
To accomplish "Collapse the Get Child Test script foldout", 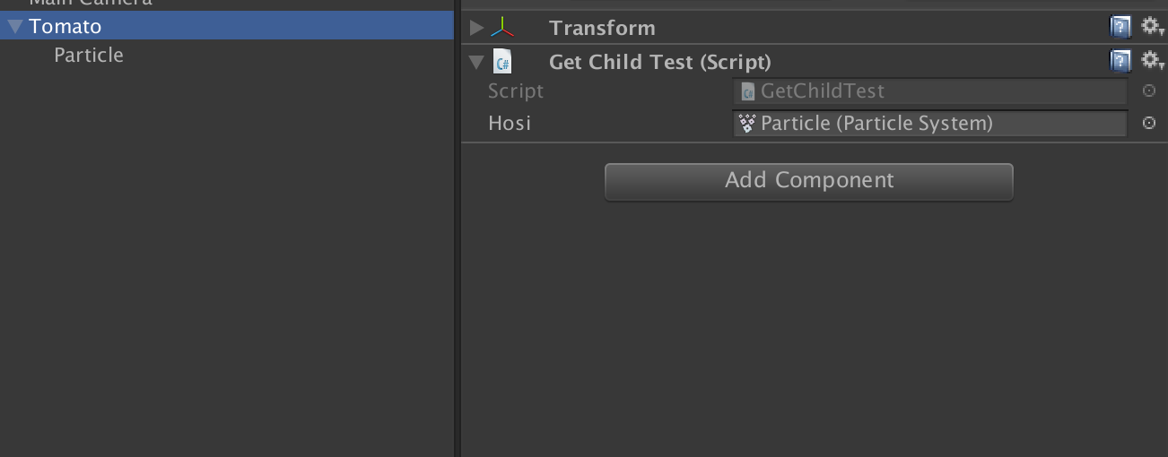I will (476, 62).
